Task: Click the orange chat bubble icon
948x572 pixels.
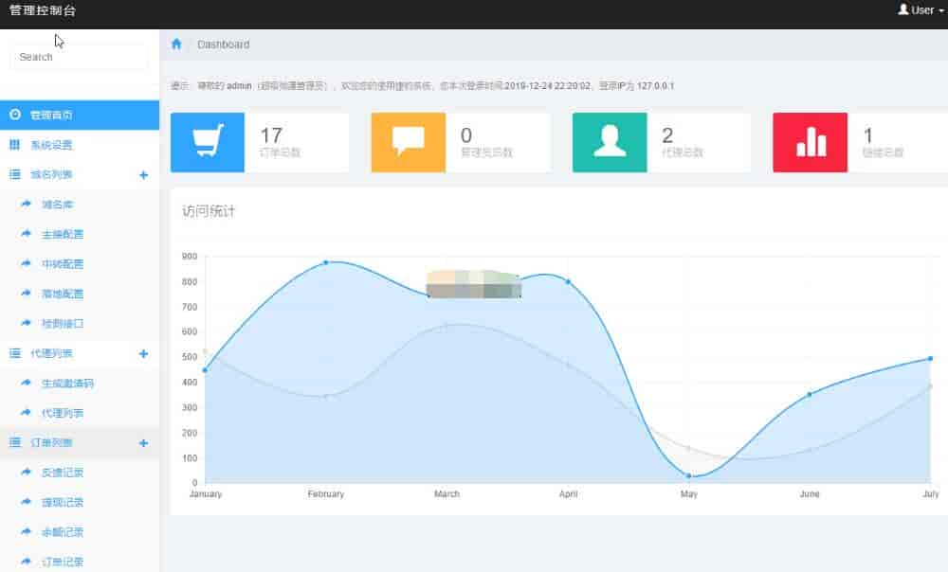Action: tap(408, 142)
